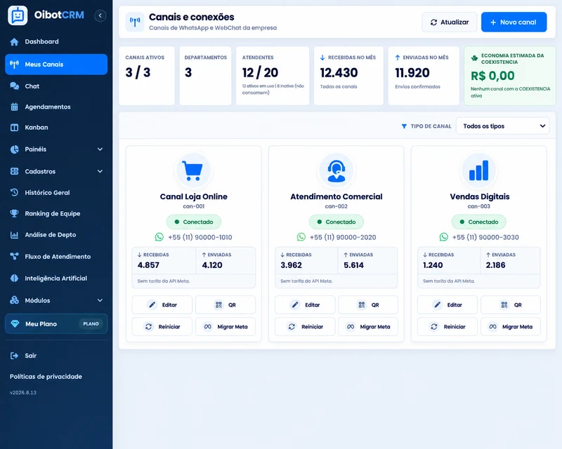
Task: Edit the Atendimento Comercial channel
Action: click(305, 304)
